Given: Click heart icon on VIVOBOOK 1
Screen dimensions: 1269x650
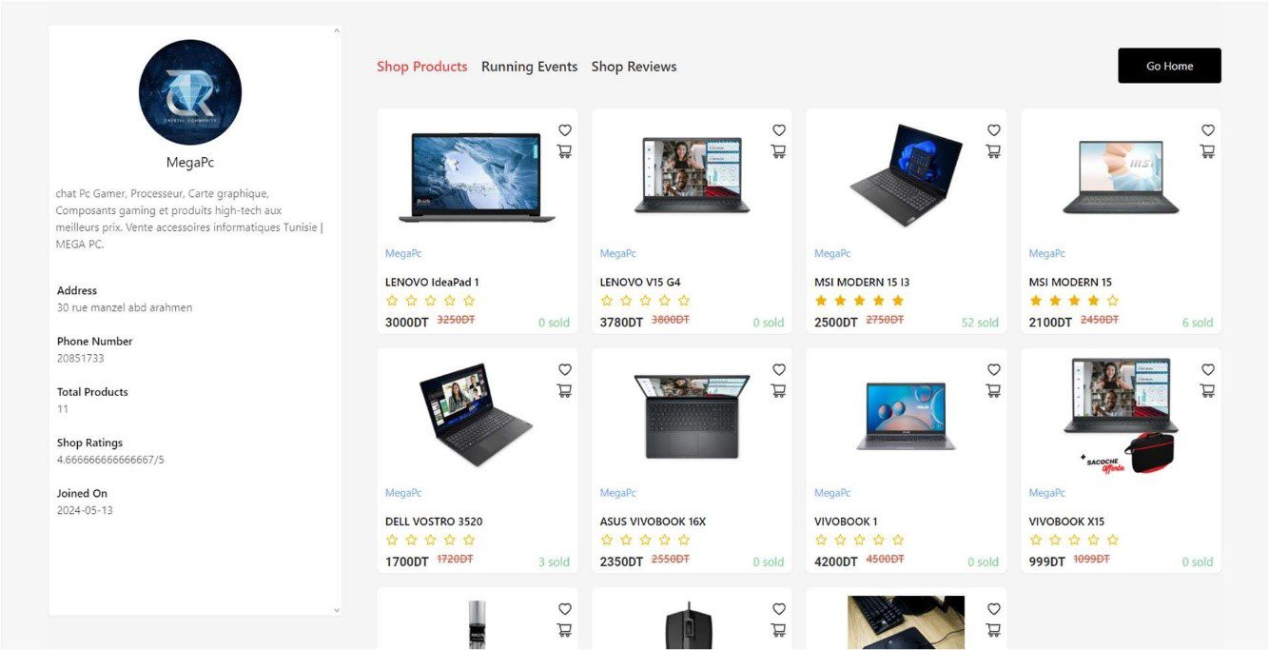Looking at the screenshot, I should pos(993,369).
